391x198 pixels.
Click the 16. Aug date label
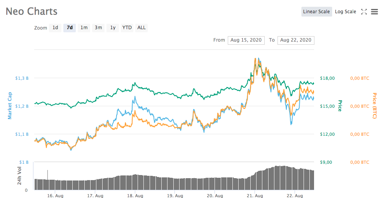coord(55,196)
